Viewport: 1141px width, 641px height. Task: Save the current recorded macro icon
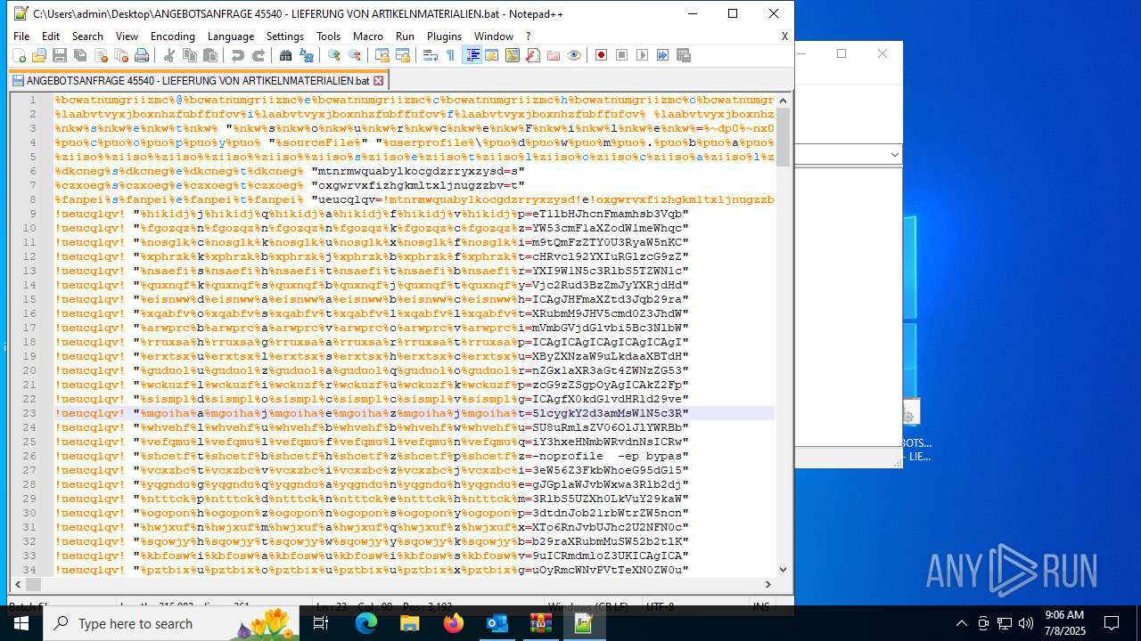pyautogui.click(x=684, y=55)
